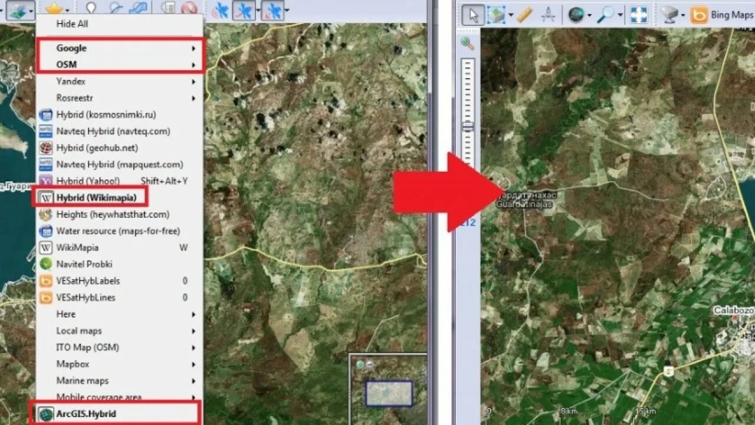
Task: Toggle Hybrid (Yahoo!) layer
Action: click(120, 181)
